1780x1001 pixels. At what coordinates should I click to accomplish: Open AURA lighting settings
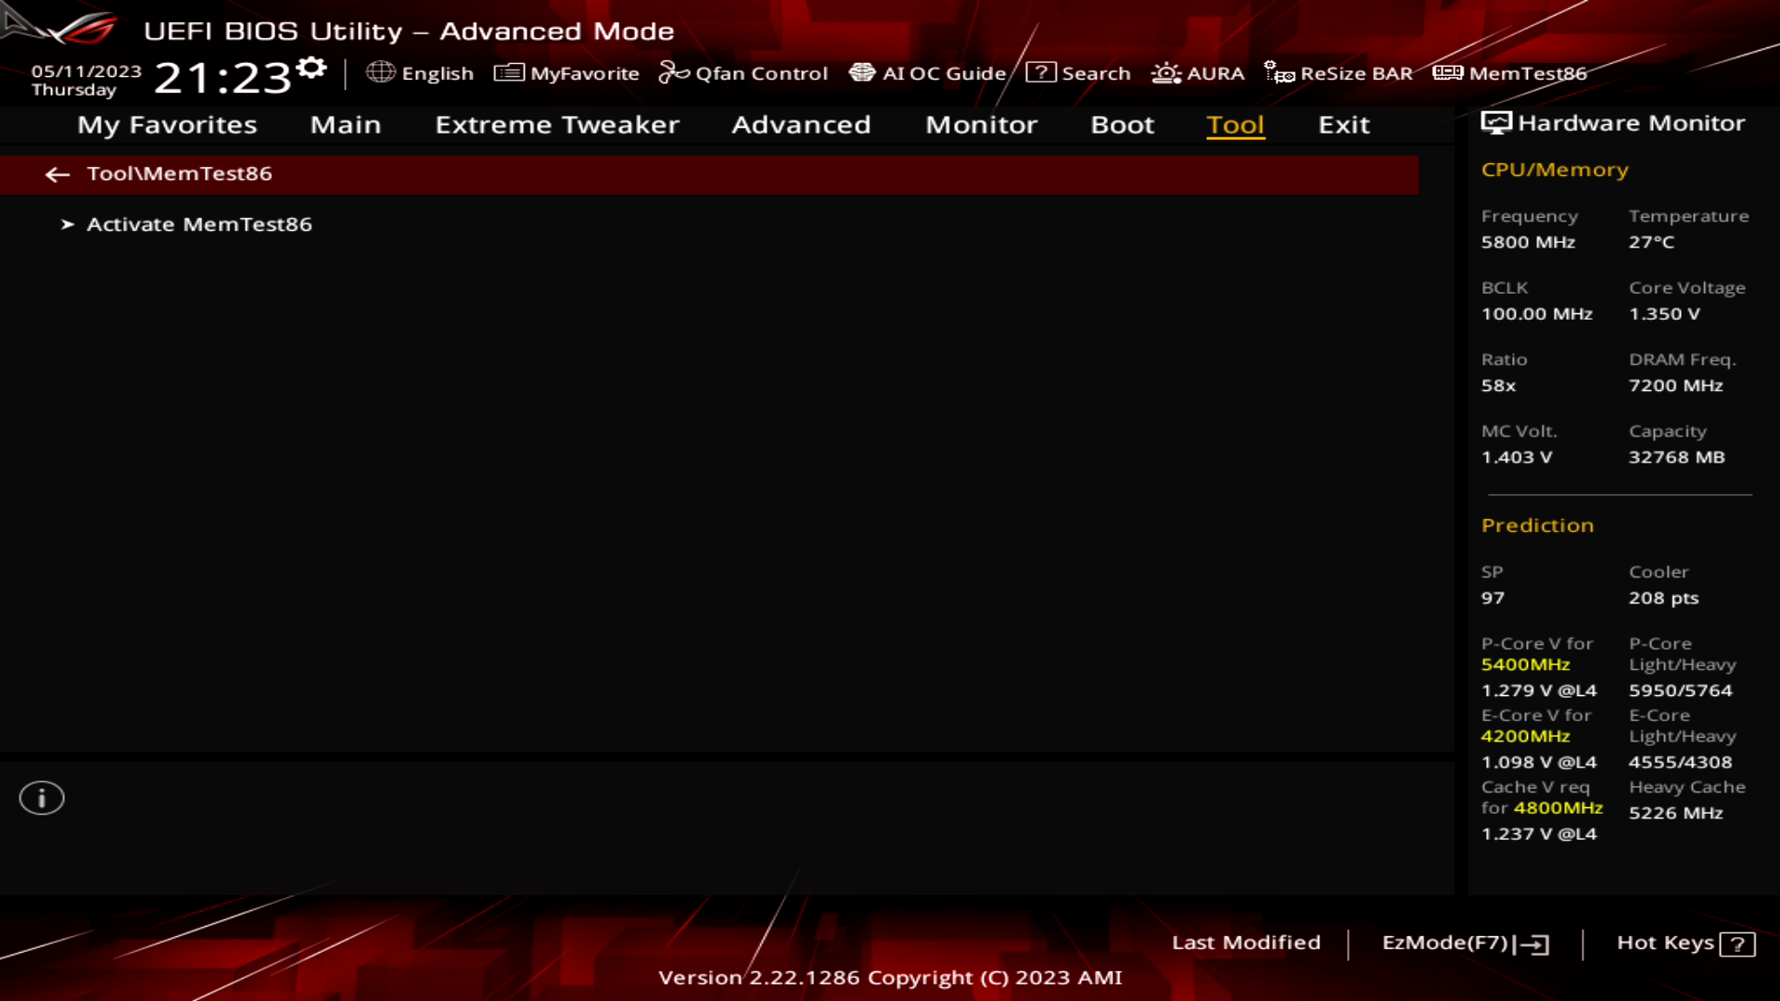(x=1196, y=73)
